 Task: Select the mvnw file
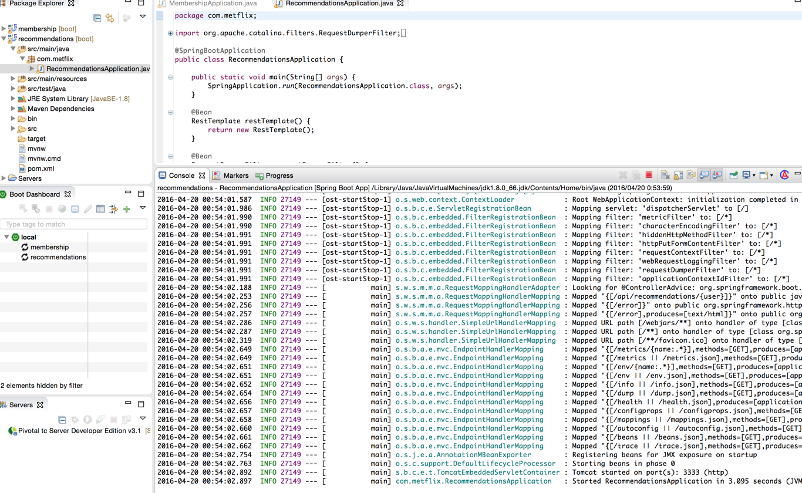click(32, 148)
